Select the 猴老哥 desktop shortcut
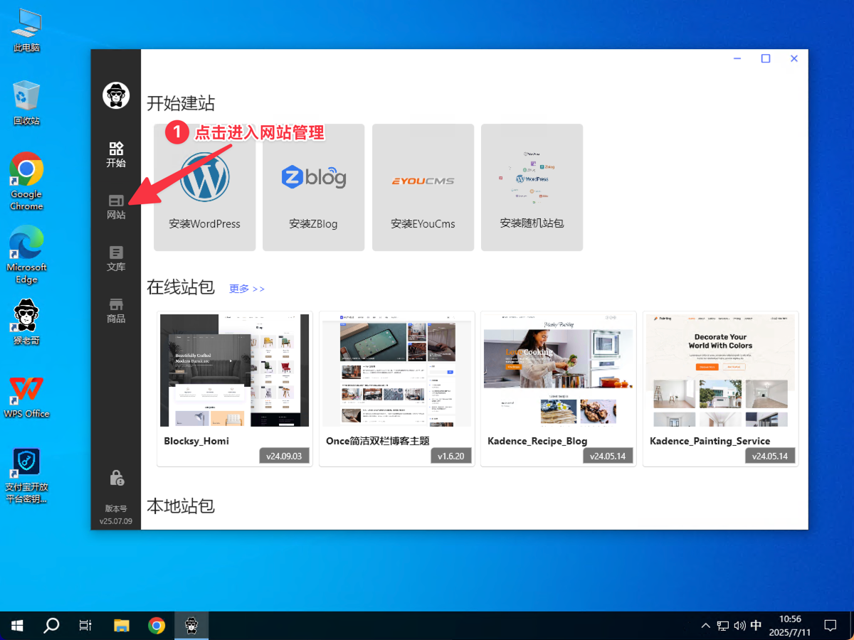The height and width of the screenshot is (640, 854). point(26,322)
